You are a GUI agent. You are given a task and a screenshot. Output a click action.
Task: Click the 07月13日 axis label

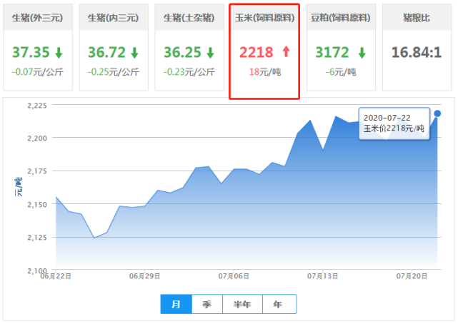pos(322,276)
